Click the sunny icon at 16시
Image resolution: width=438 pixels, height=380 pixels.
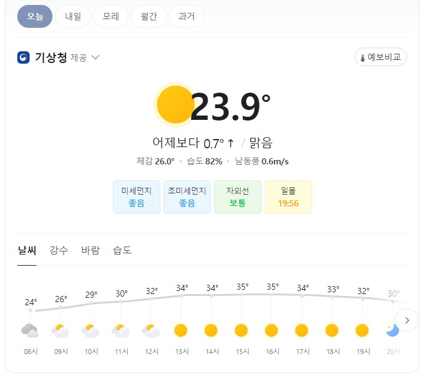coord(271,331)
